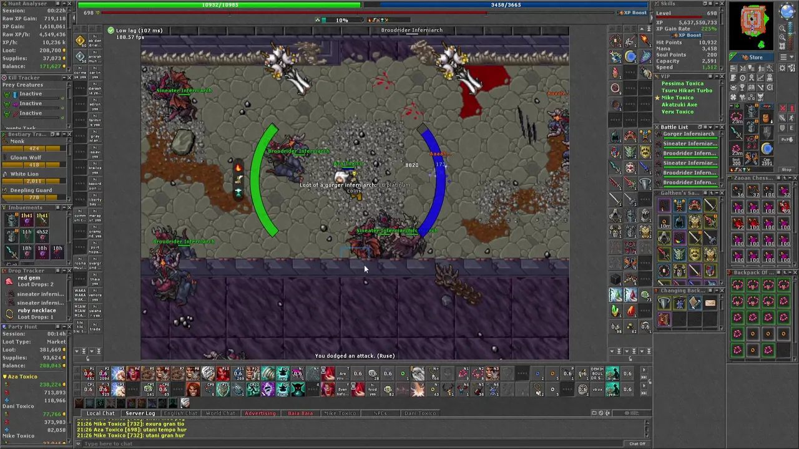Select Pessima Toxica in VIP list
The height and width of the screenshot is (449, 799).
(x=682, y=84)
